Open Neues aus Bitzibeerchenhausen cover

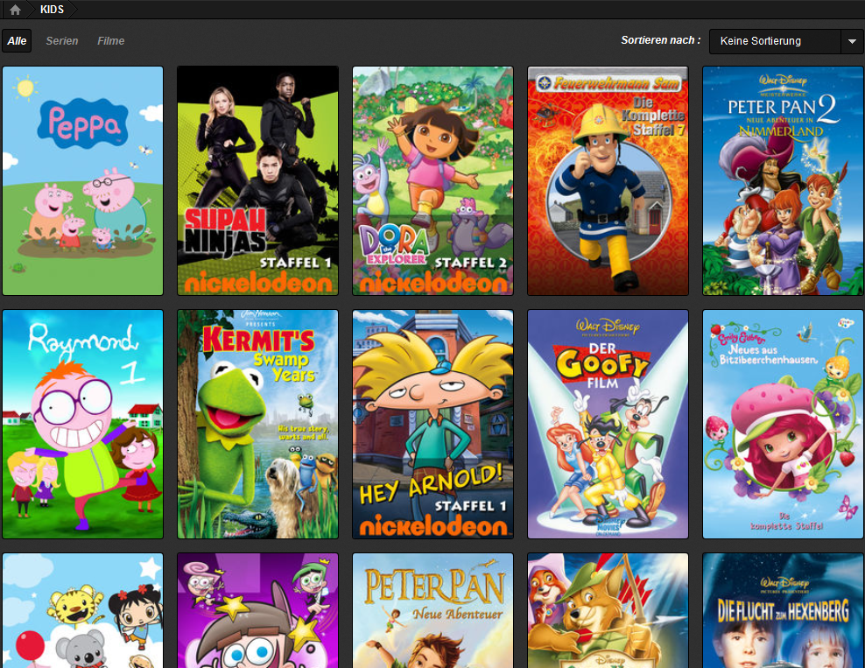(x=783, y=425)
